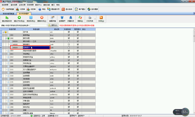This screenshot has width=195, height=117.
Task: Open the 财务管理 menu
Action: coord(30,5)
